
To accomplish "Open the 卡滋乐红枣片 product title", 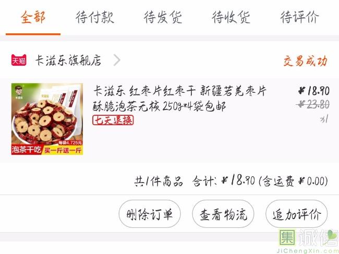I will [x=179, y=99].
